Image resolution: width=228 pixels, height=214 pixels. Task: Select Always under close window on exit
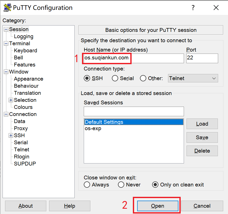pos(87,185)
